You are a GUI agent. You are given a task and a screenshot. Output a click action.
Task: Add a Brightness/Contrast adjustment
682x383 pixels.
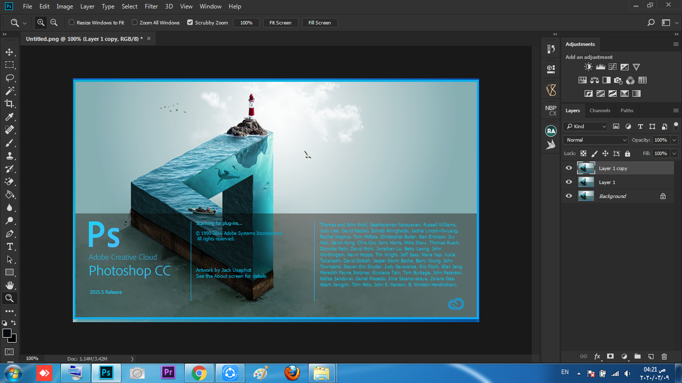[588, 67]
